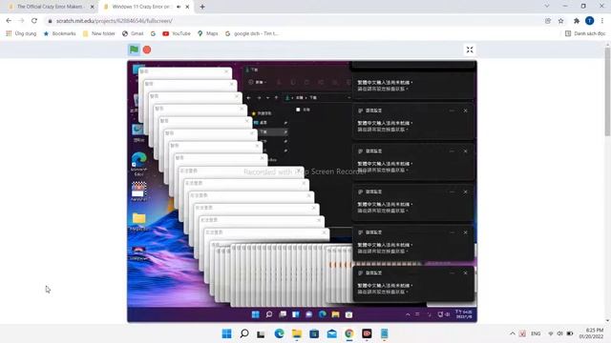Open Chrome's three-dot menu

pyautogui.click(x=602, y=21)
